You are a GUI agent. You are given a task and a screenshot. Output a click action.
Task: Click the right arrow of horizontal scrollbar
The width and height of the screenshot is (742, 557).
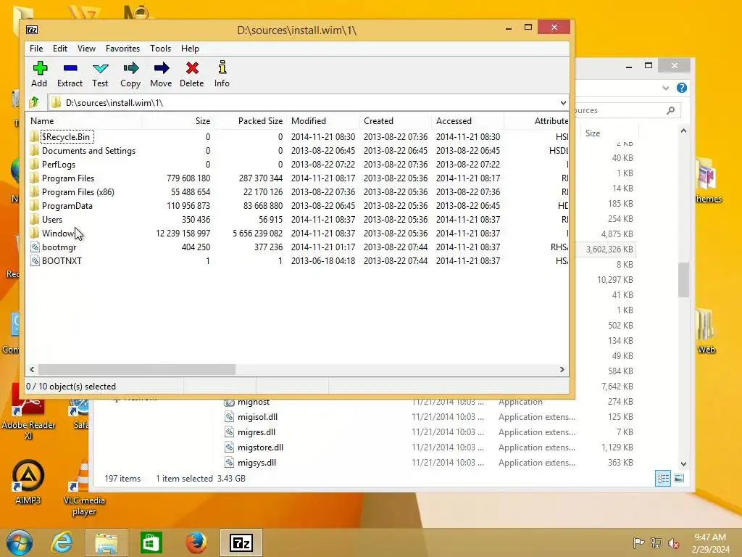point(562,369)
